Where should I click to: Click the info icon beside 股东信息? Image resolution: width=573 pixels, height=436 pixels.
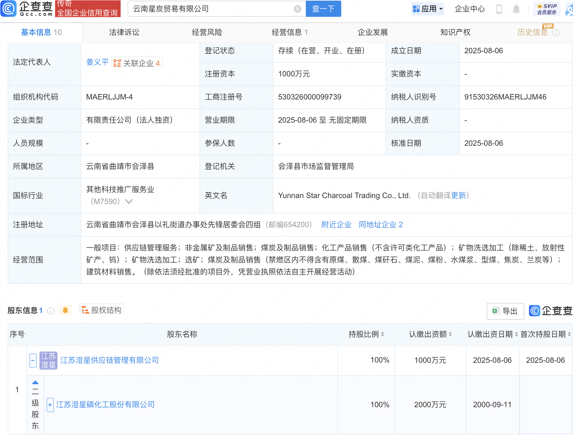[x=51, y=311]
